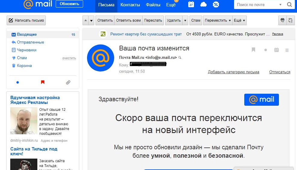Viewport: 297px width, 170px height.
Task: Click the percent discounts icon
Action: point(216,5)
